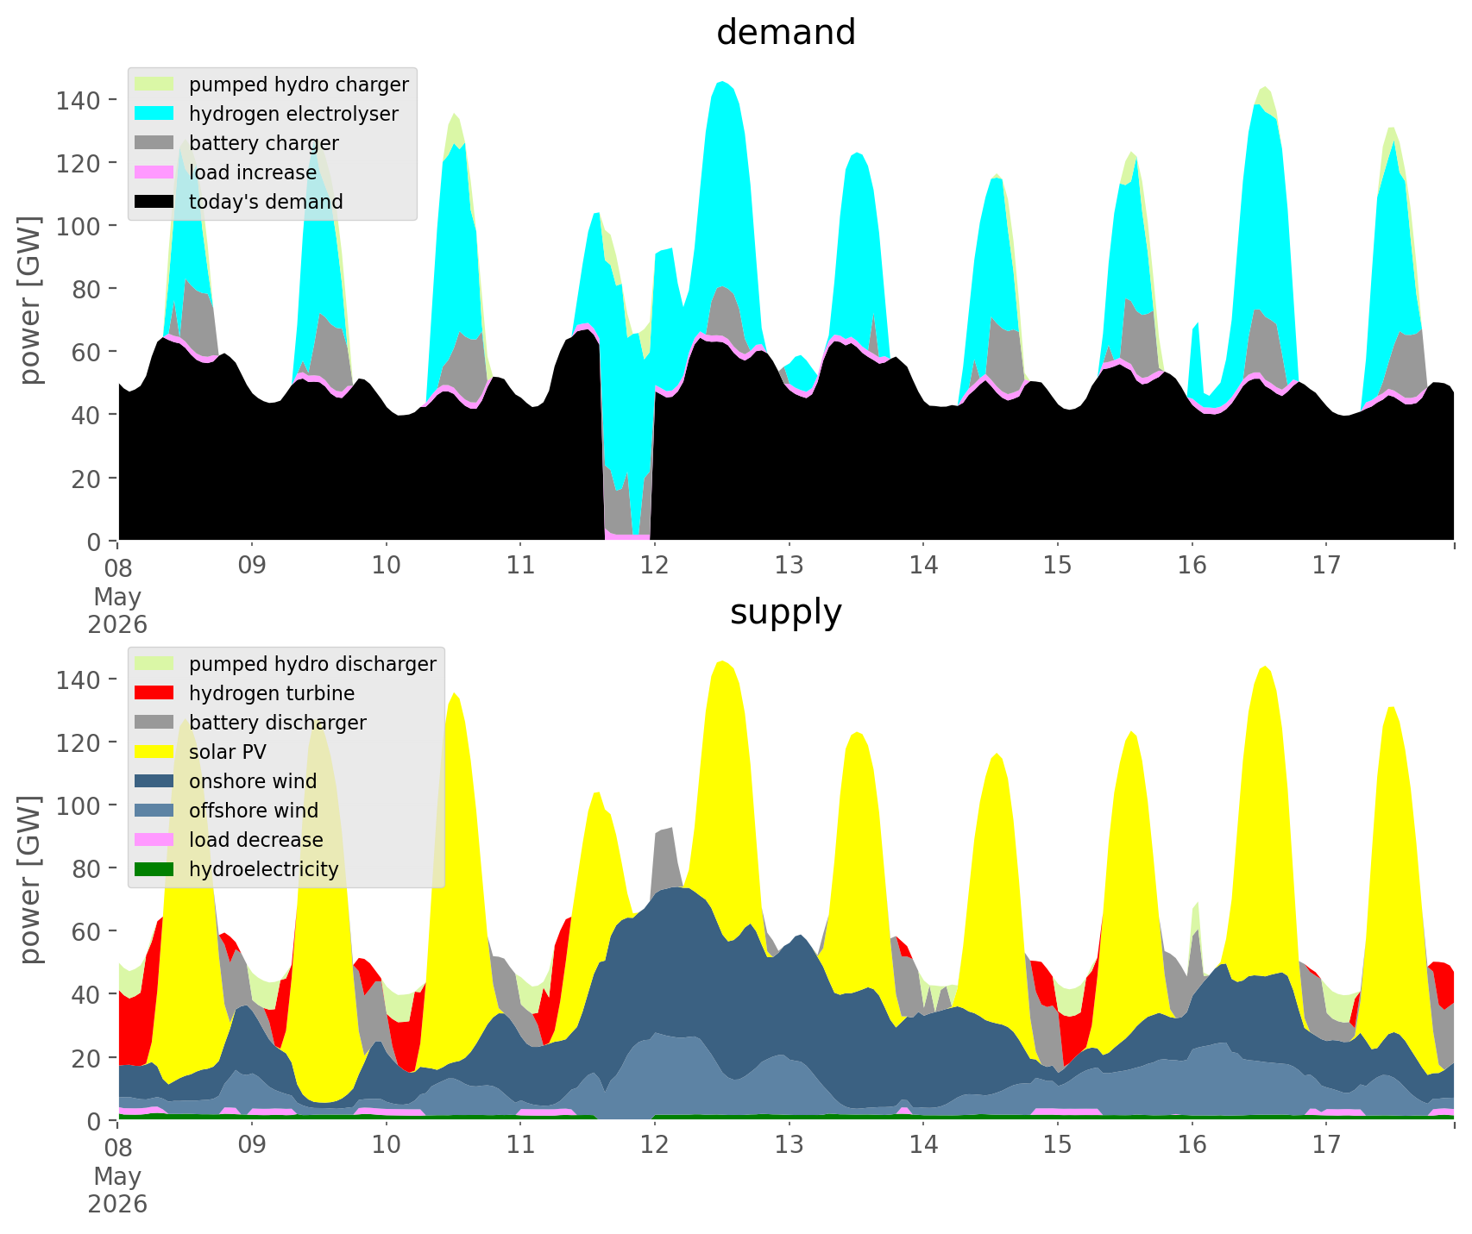Image resolution: width=1472 pixels, height=1234 pixels.
Task: Click the demand chart title
Action: [786, 33]
